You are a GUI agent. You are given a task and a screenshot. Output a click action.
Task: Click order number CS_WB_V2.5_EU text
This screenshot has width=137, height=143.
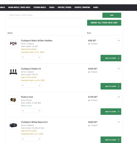tap(33, 128)
